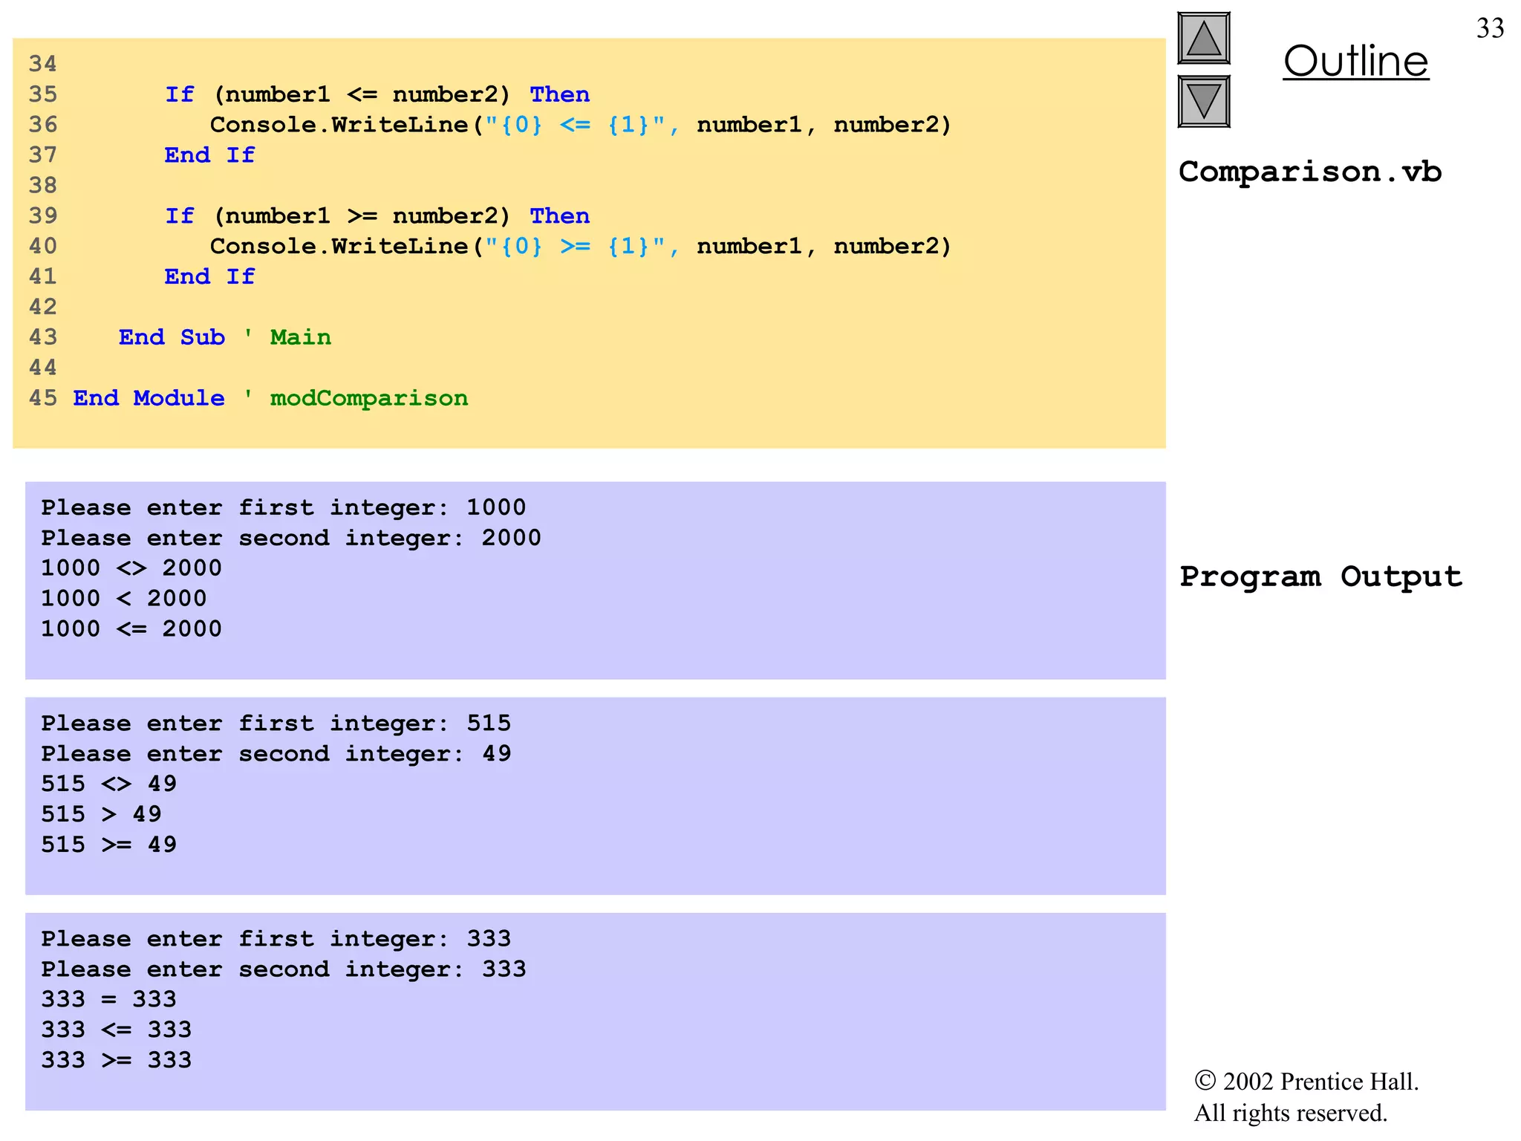Click the 'End Sub' code line

coord(172,337)
